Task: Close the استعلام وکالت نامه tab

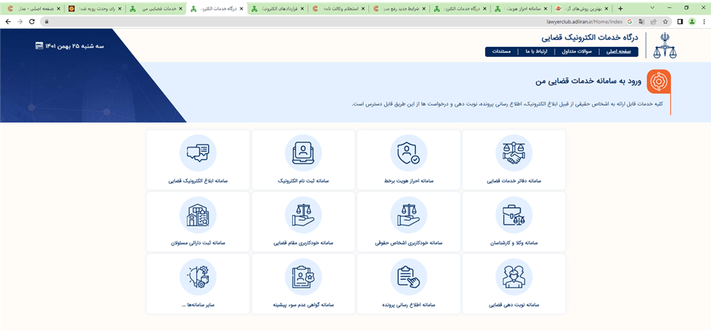Action: click(x=362, y=9)
